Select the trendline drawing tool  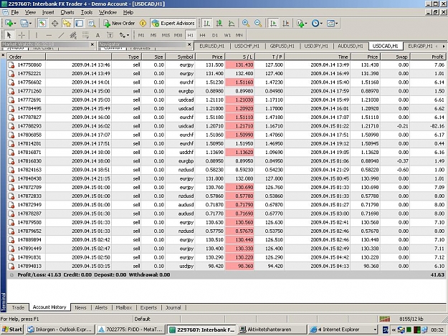click(61, 35)
